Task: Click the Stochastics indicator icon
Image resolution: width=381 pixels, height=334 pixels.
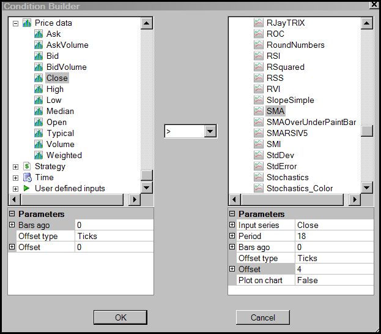Action: (x=259, y=177)
